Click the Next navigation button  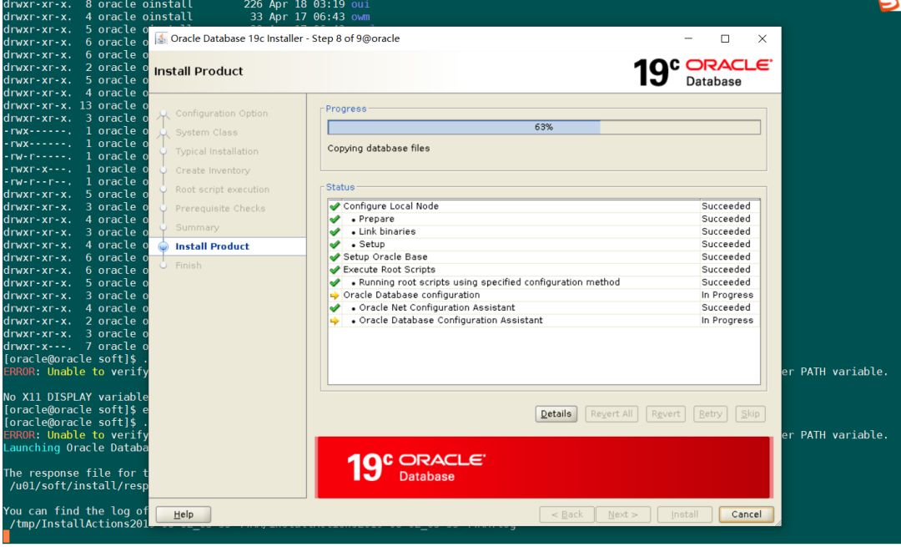click(x=623, y=514)
